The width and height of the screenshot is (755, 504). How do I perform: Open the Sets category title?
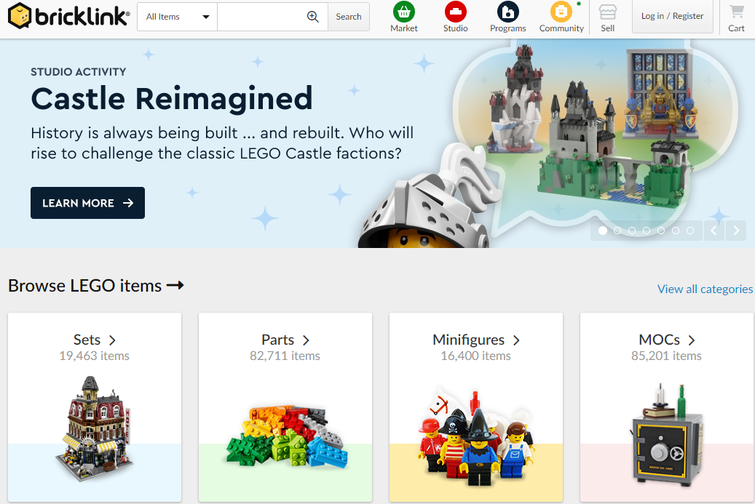95,340
